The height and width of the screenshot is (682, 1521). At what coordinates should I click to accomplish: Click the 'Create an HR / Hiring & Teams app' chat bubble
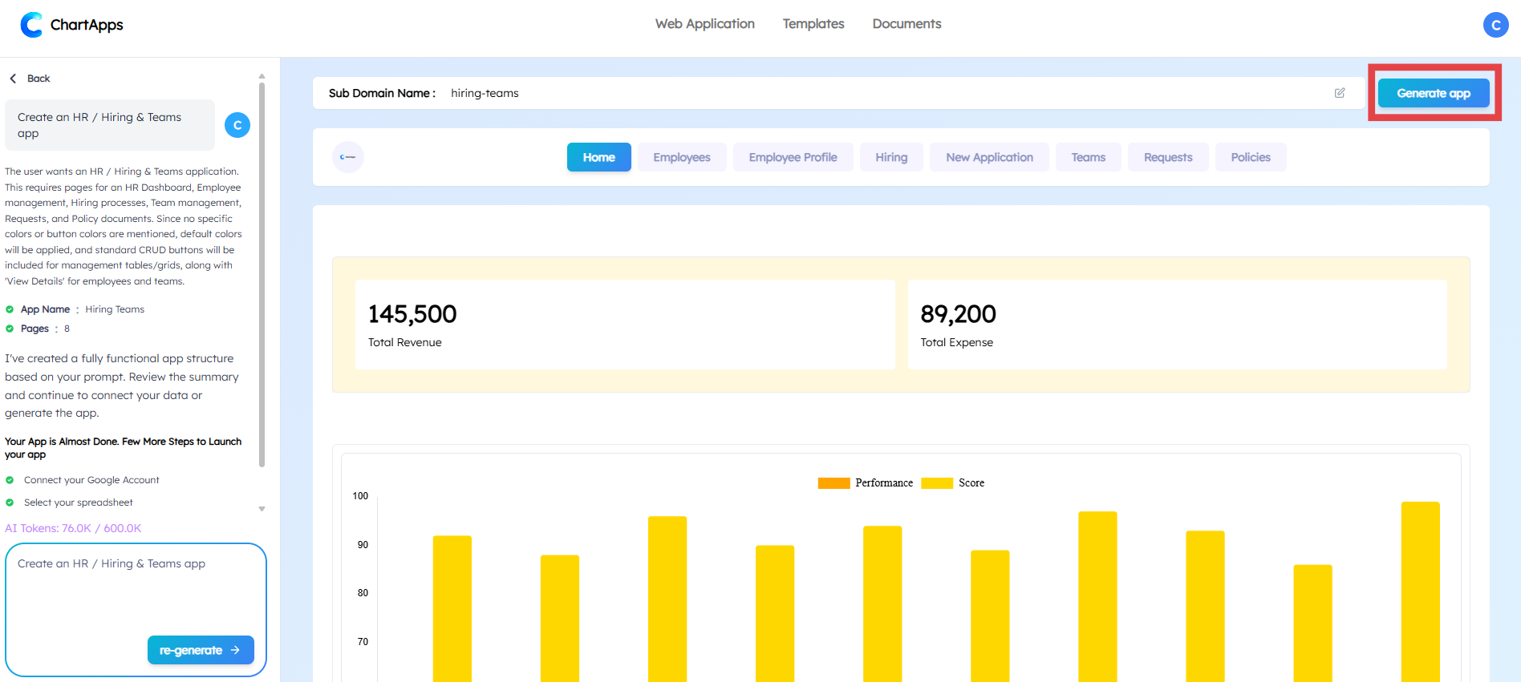tap(110, 125)
